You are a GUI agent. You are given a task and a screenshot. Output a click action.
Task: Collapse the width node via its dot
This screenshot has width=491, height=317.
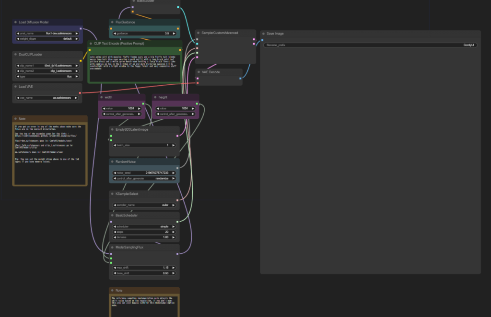(x=102, y=97)
